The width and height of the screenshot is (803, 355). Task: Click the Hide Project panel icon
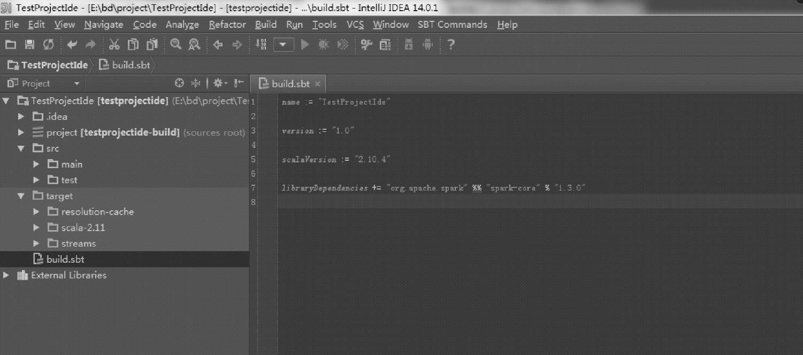(239, 83)
